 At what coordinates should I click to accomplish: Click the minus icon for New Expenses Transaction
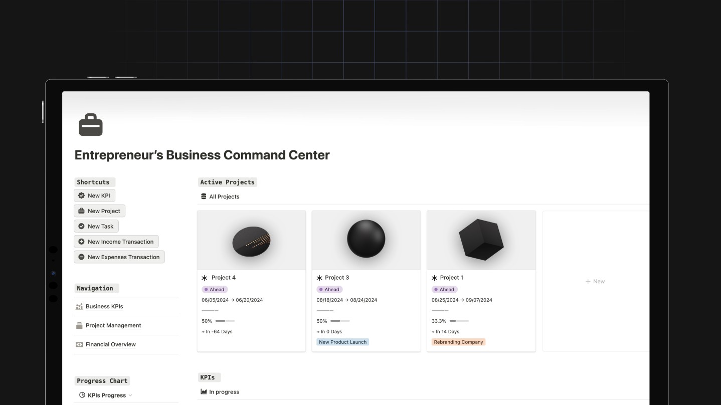tap(82, 257)
